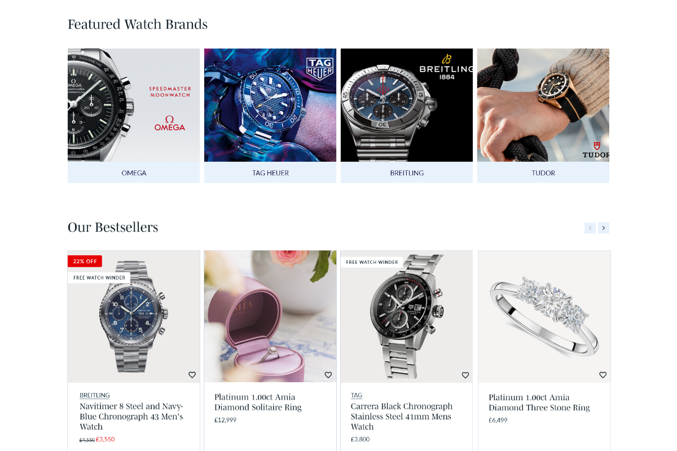Go to previous bestsellers with left chevron
The height and width of the screenshot is (451, 677).
590,228
